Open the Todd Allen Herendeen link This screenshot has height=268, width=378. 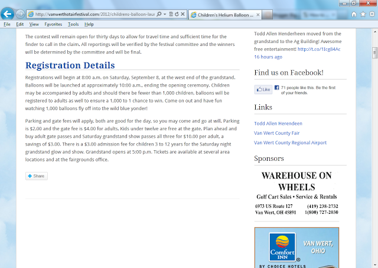[278, 123]
